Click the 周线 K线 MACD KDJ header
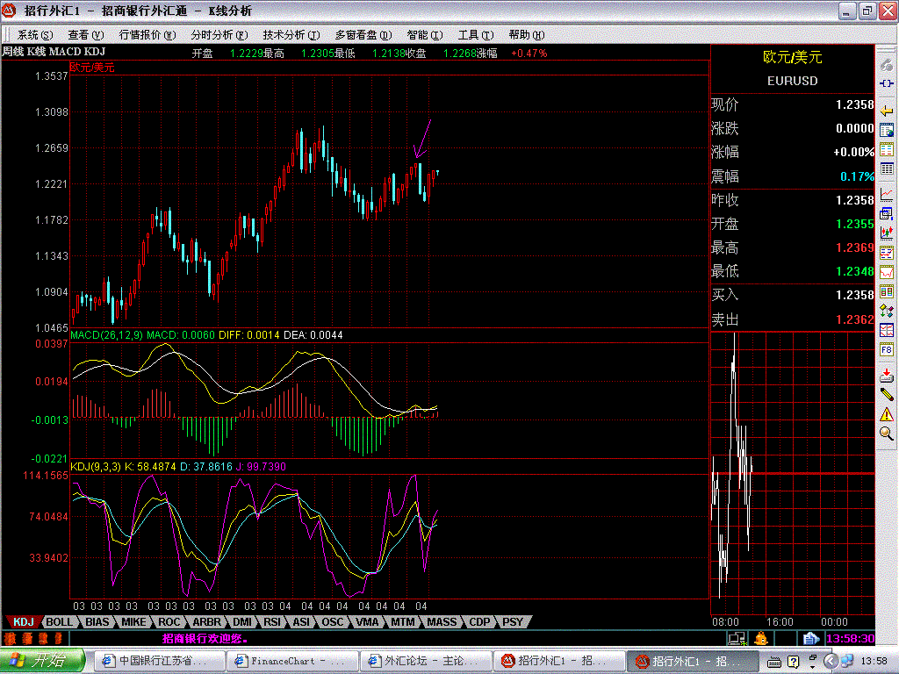Image resolution: width=899 pixels, height=674 pixels. (54, 52)
